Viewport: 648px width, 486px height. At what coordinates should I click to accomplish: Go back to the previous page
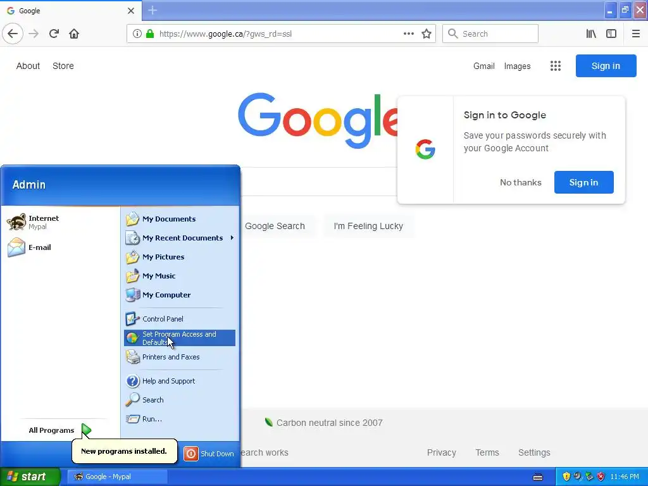(x=13, y=34)
